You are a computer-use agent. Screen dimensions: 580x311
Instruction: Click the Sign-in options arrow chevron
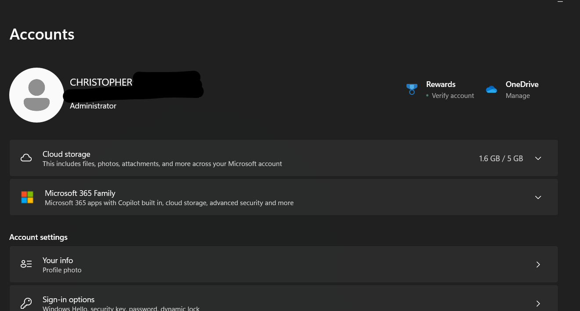[538, 304]
